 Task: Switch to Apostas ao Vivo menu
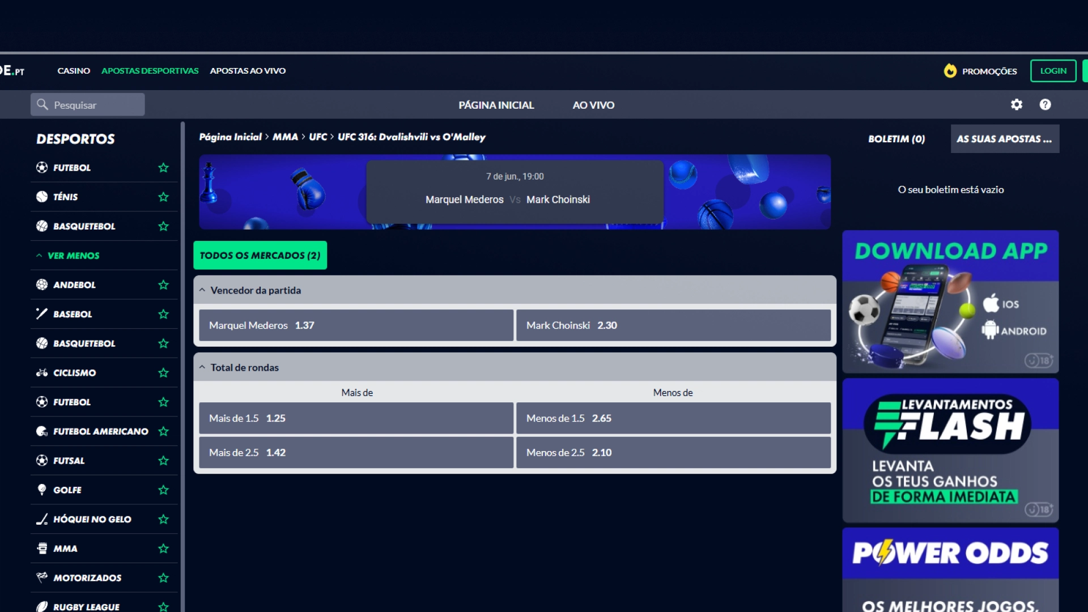click(248, 71)
